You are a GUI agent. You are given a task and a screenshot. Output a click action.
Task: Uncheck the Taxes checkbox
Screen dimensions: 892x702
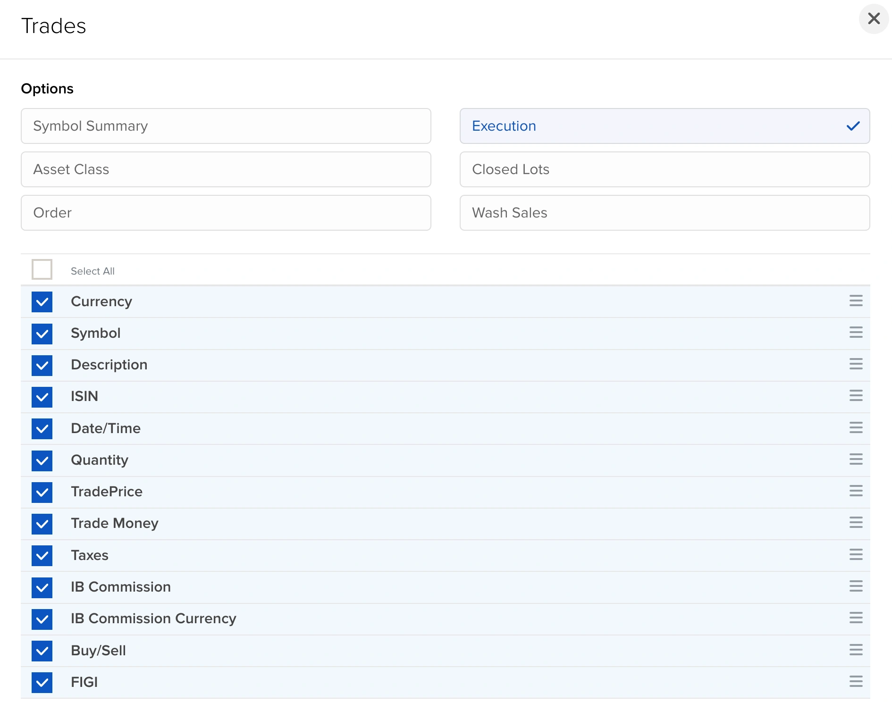tap(42, 556)
